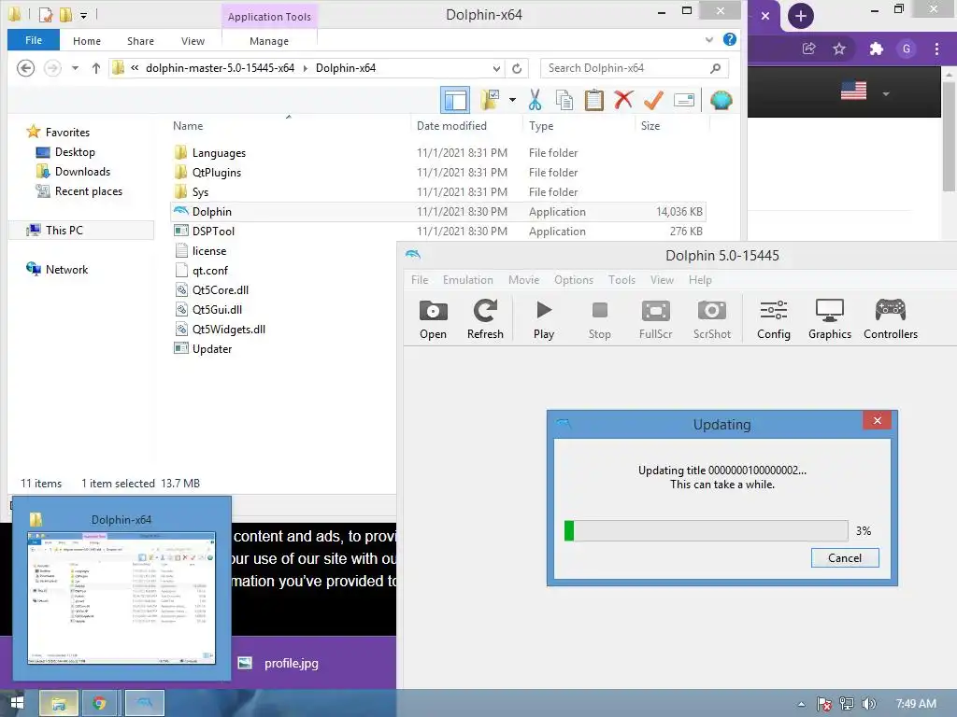Switch to Explorer Share tab

[x=140, y=41]
